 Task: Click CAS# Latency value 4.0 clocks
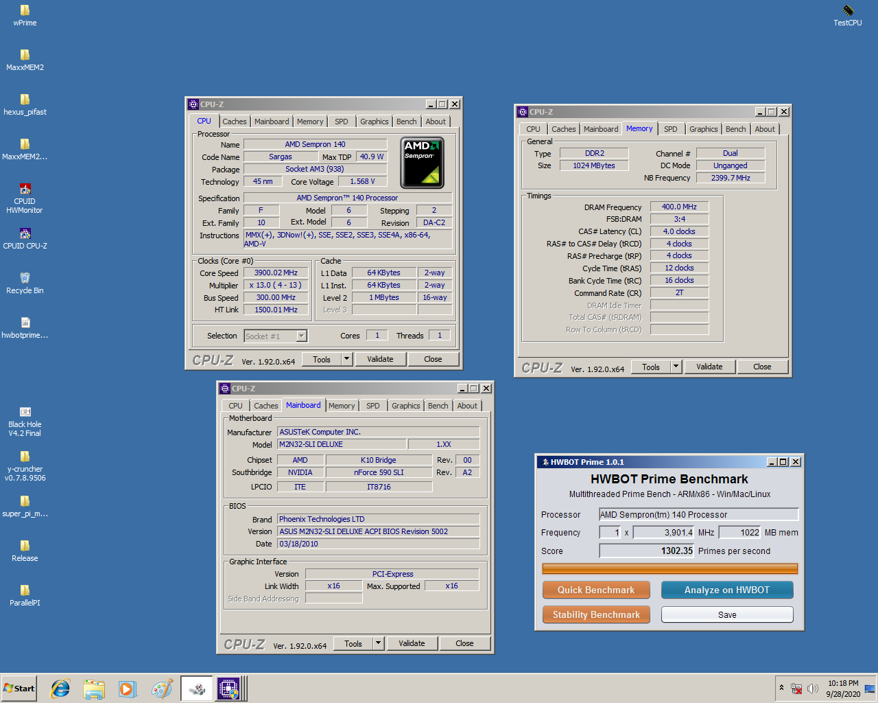click(679, 231)
